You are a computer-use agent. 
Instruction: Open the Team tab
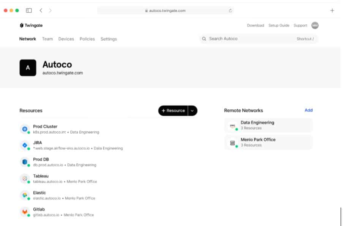pos(47,39)
